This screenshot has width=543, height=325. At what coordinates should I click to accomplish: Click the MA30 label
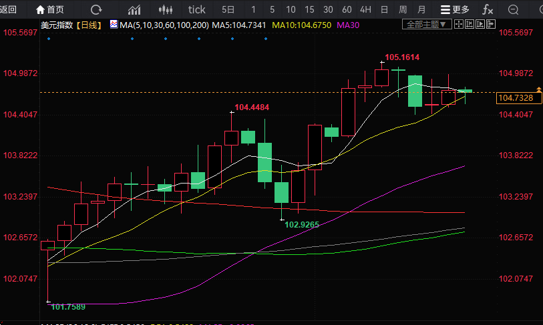348,25
